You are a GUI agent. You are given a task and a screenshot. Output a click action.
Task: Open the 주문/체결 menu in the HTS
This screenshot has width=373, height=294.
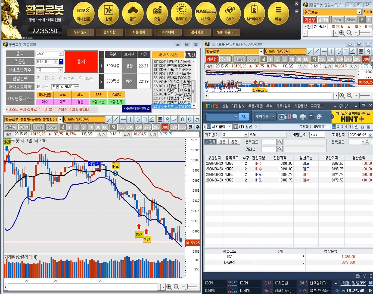(255, 106)
